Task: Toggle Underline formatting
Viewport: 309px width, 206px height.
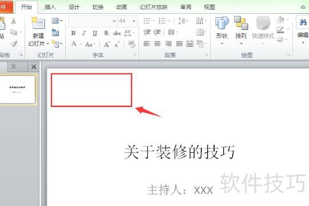Action: point(95,33)
